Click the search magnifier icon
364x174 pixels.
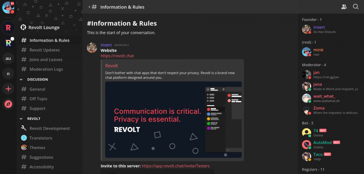(356, 7)
